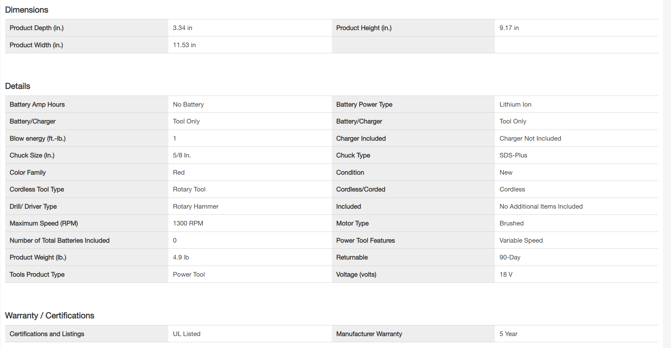This screenshot has height=348, width=671.
Task: Click the Dimensions section heading
Action: click(27, 10)
